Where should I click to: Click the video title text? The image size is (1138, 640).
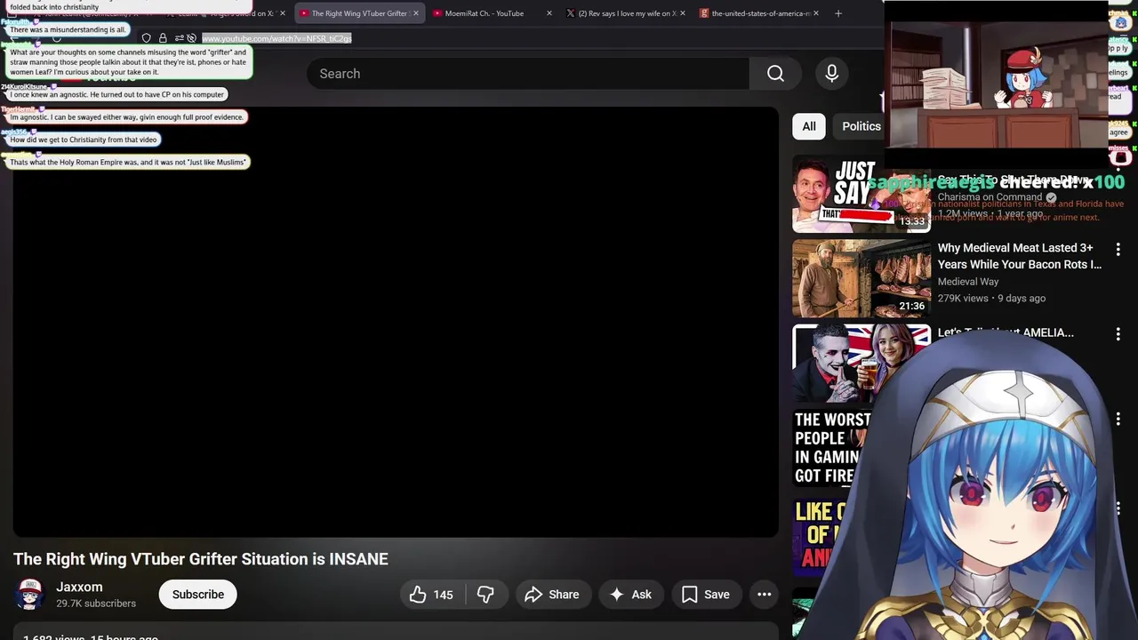(201, 559)
